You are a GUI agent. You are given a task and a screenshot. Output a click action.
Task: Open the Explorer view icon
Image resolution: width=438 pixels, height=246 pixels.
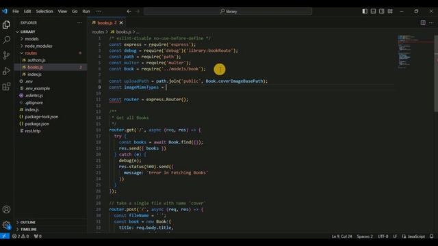click(6, 25)
